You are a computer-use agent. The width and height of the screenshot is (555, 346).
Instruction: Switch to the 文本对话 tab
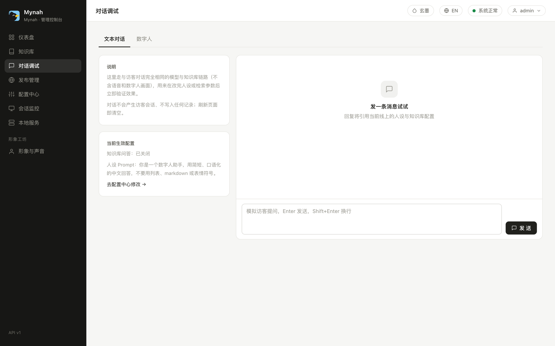click(114, 39)
